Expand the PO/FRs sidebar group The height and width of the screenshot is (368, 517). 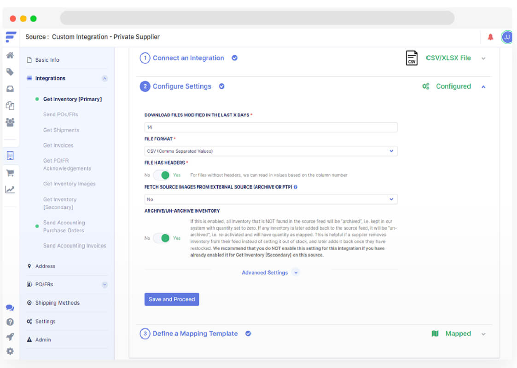click(105, 285)
